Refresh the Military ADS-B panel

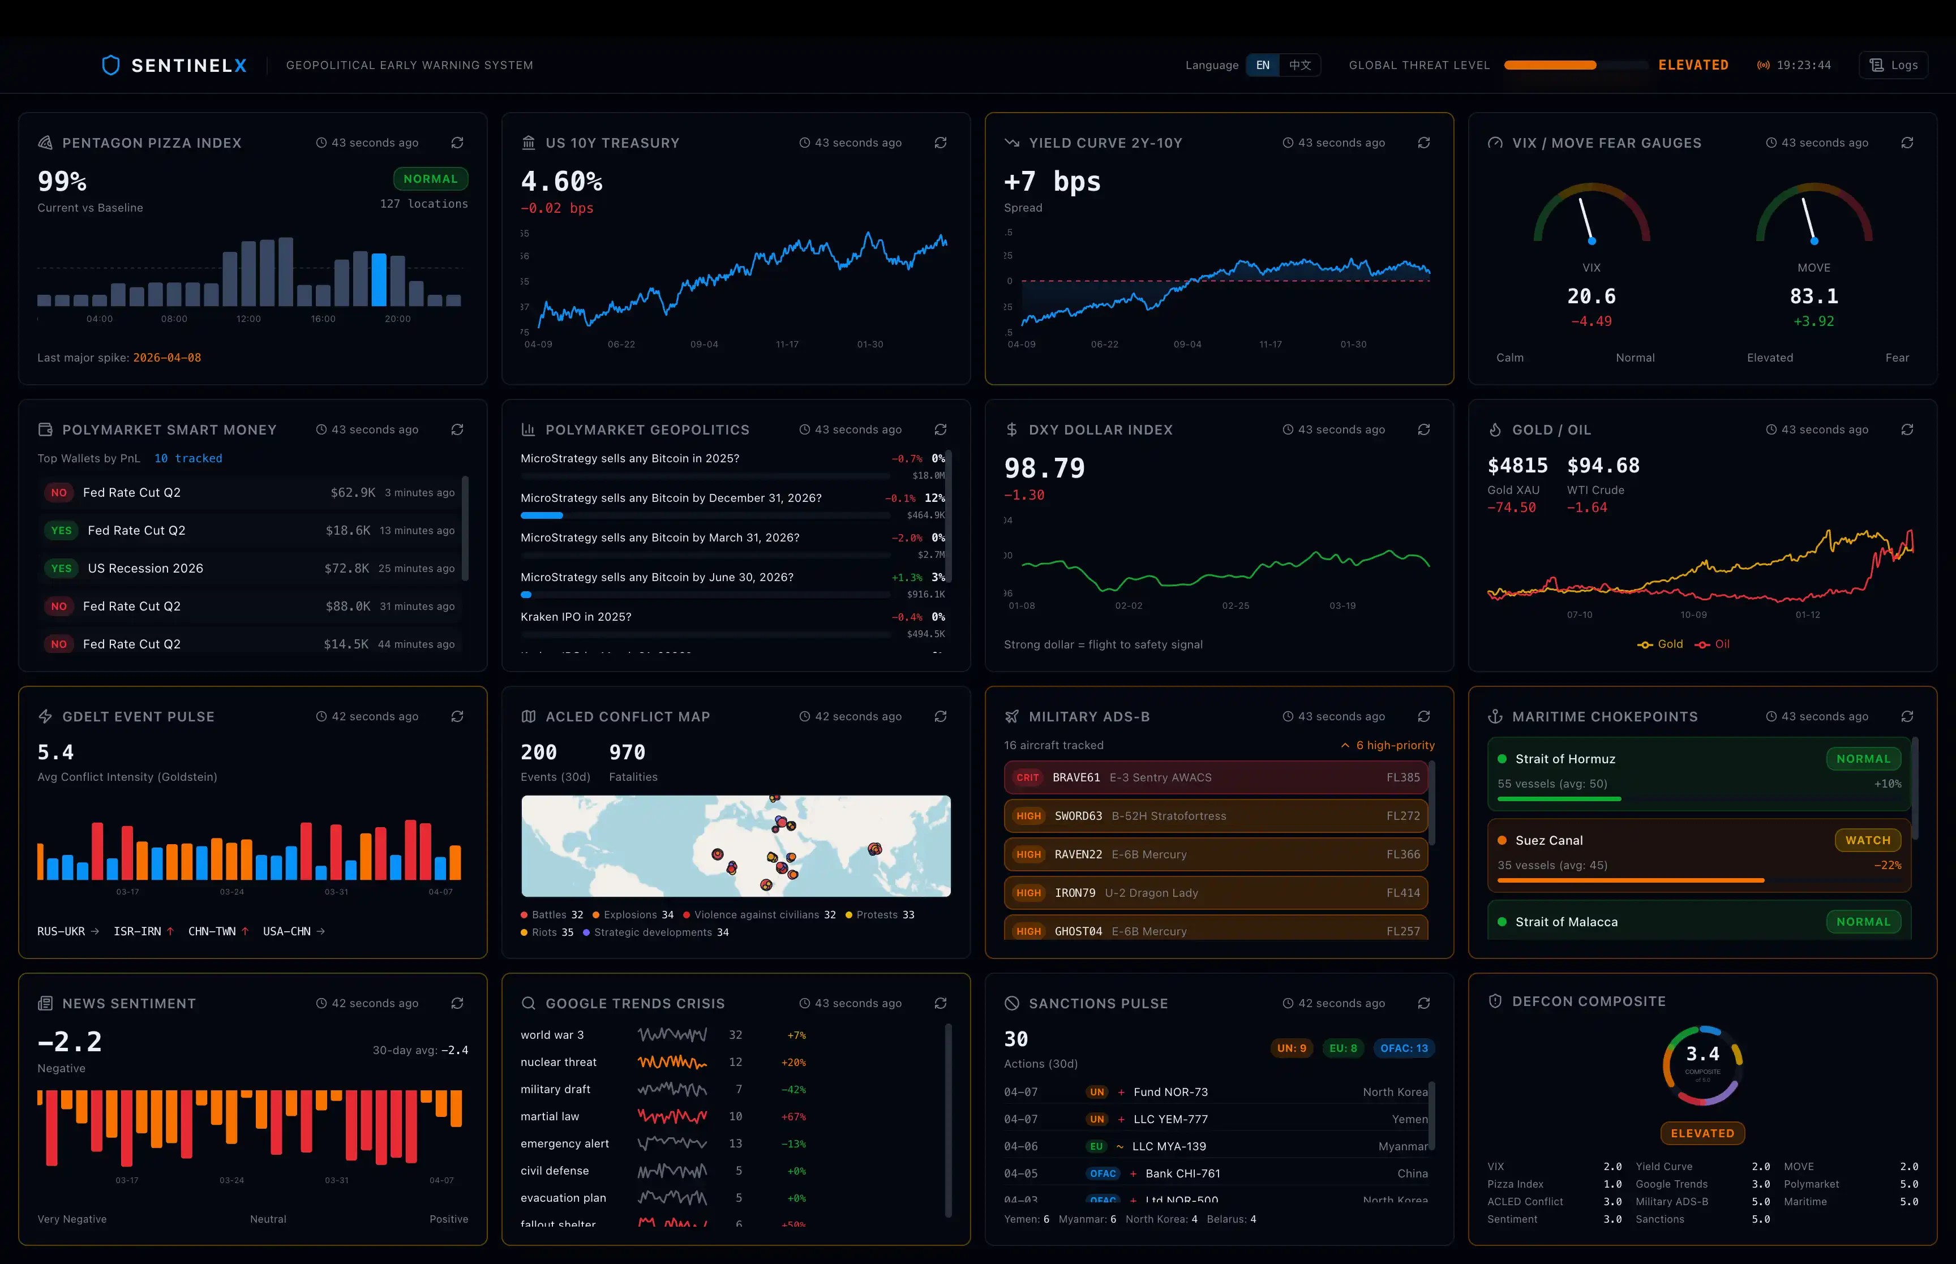click(x=1424, y=716)
